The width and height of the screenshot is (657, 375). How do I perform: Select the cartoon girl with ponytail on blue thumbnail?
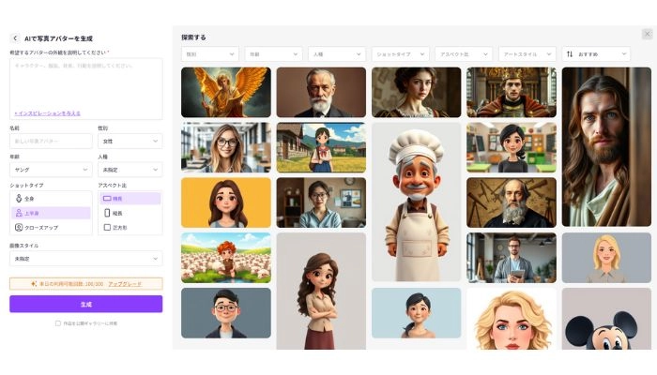416,312
